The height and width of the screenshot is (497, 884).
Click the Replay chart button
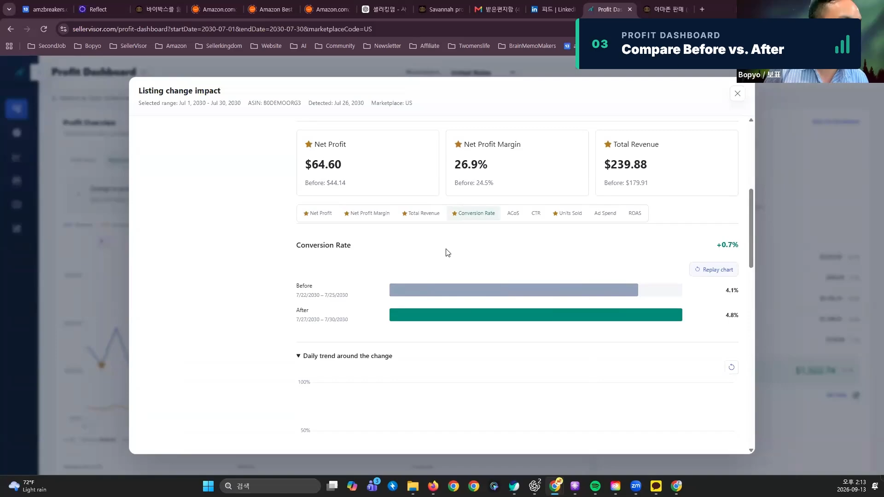point(714,269)
